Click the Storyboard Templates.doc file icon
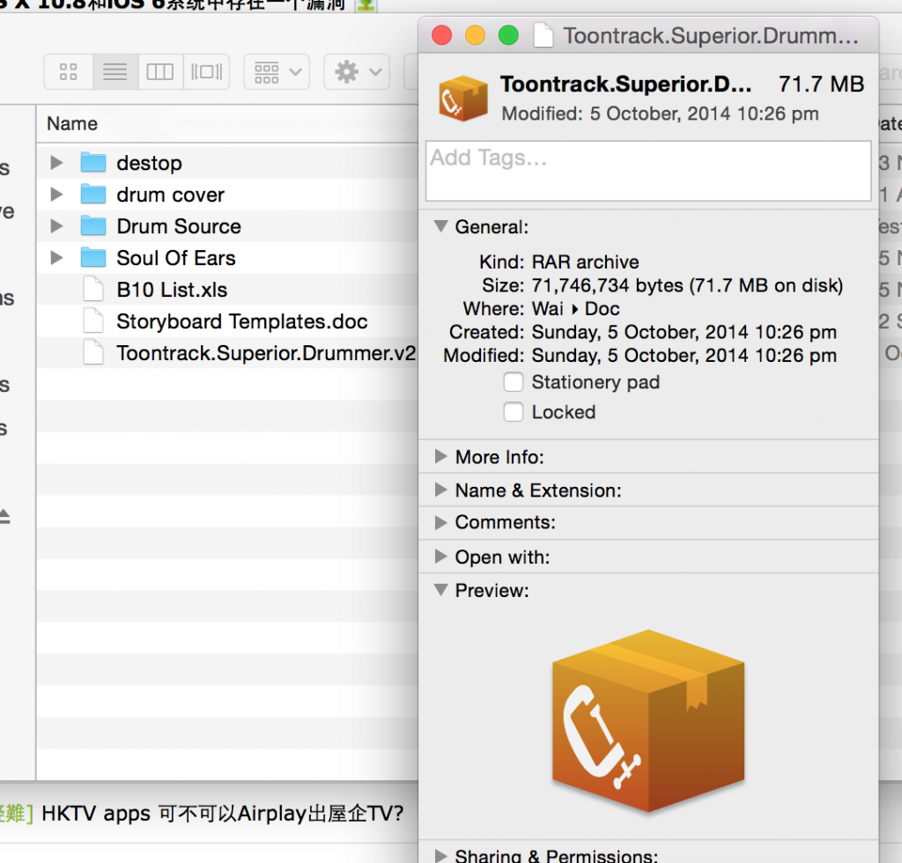902x863 pixels. tap(93, 321)
